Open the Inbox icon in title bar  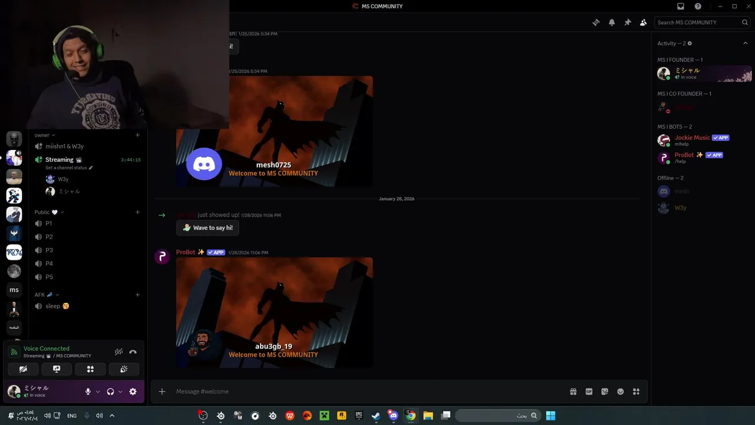(681, 6)
